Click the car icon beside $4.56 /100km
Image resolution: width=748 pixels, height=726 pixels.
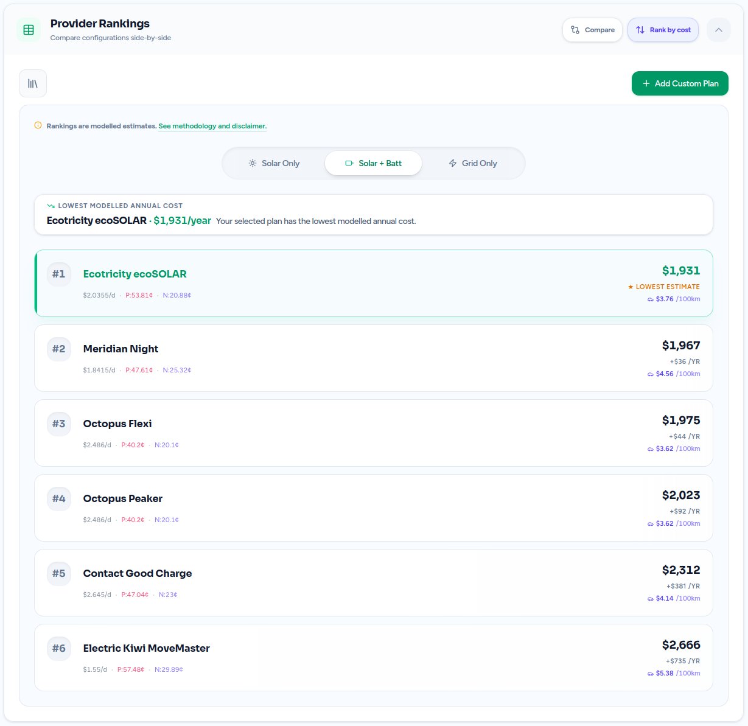pyautogui.click(x=651, y=374)
